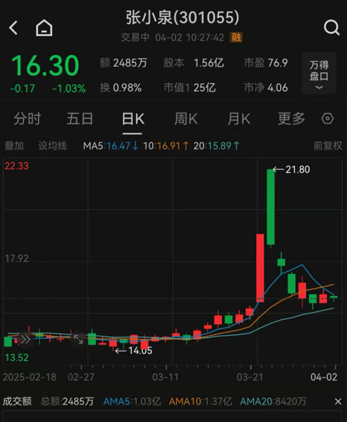This screenshot has height=422, width=347.
Task: Open the 更多 chart period menu
Action: tap(291, 119)
